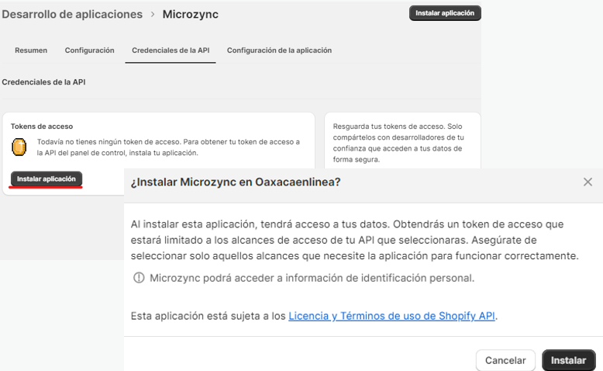Click the info circle icon in dialog
Viewport: 603px width, 371px height.
pos(139,278)
